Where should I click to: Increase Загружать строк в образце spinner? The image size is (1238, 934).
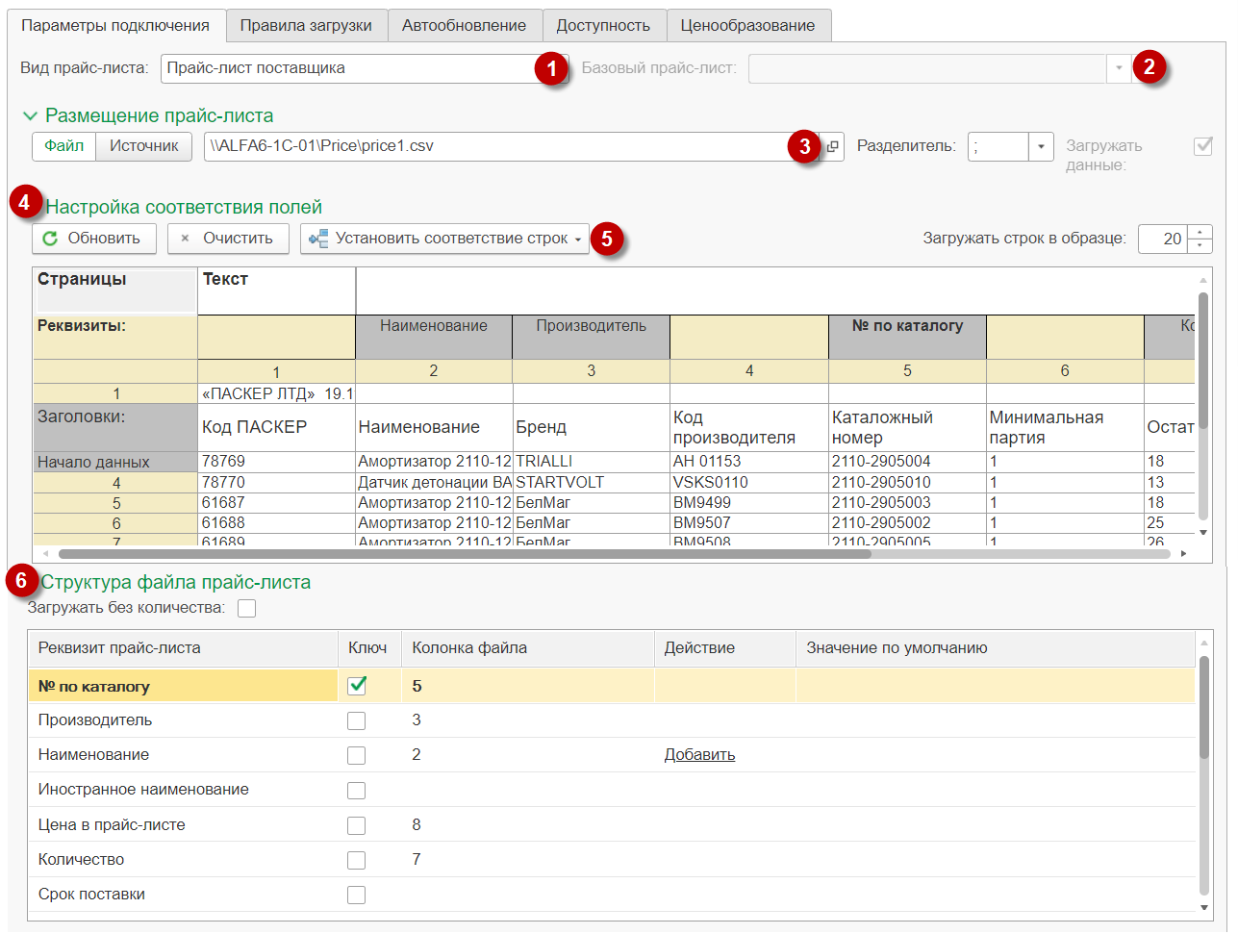pos(1200,232)
